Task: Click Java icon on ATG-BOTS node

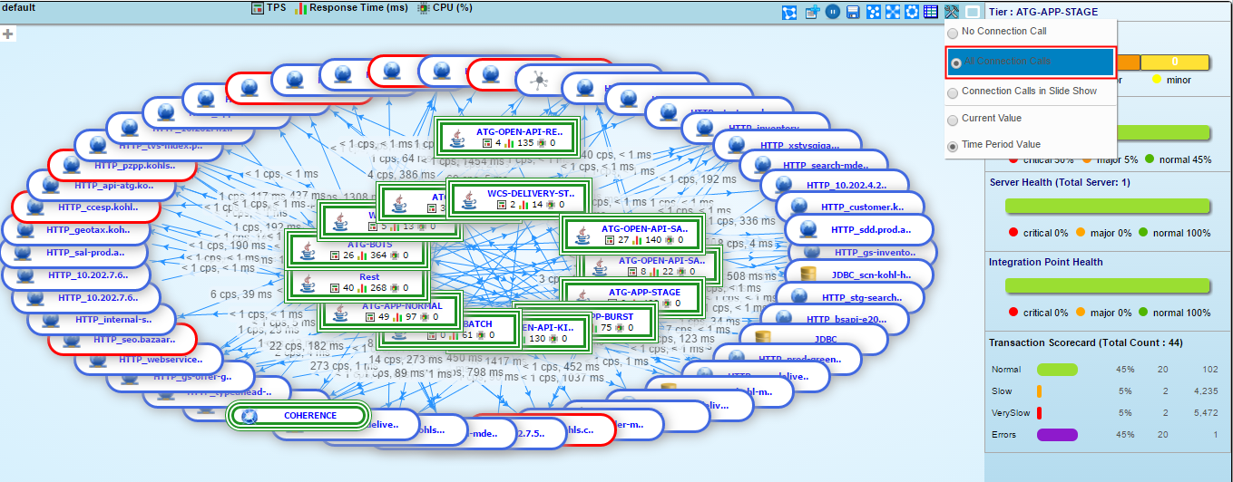Action: [x=309, y=250]
